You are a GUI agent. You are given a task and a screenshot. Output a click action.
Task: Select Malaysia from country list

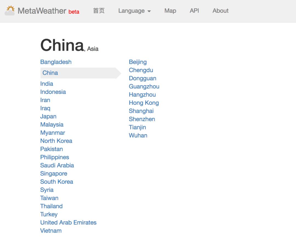[52, 124]
